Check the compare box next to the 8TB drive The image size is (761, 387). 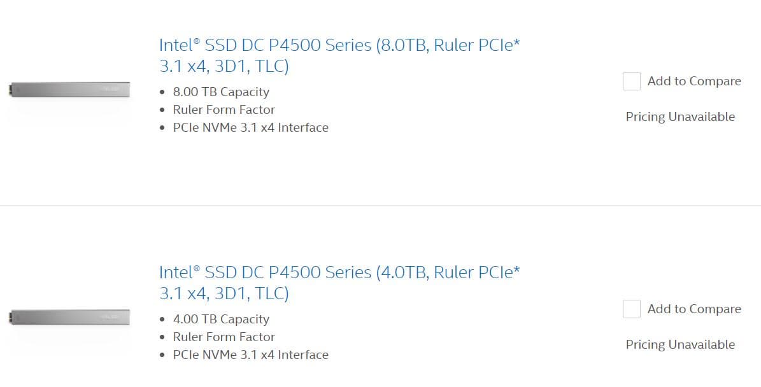631,81
